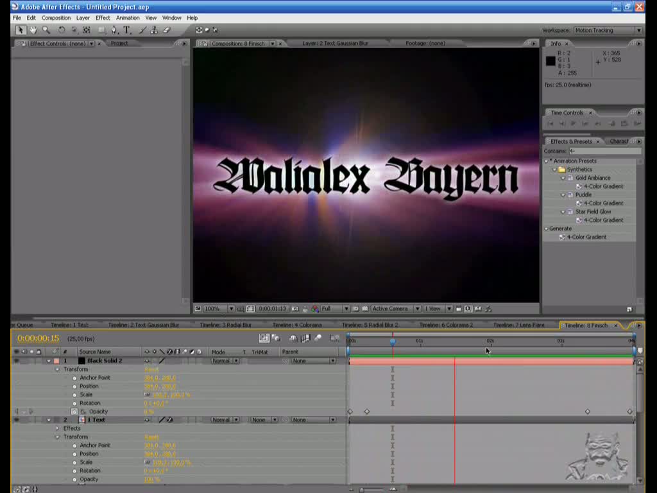Open the Composition menu
The height and width of the screenshot is (493, 657).
tap(56, 17)
